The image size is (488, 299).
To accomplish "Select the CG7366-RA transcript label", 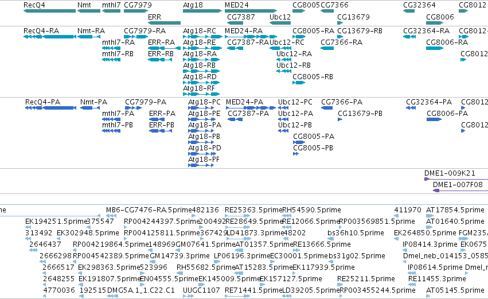I will point(341,42).
